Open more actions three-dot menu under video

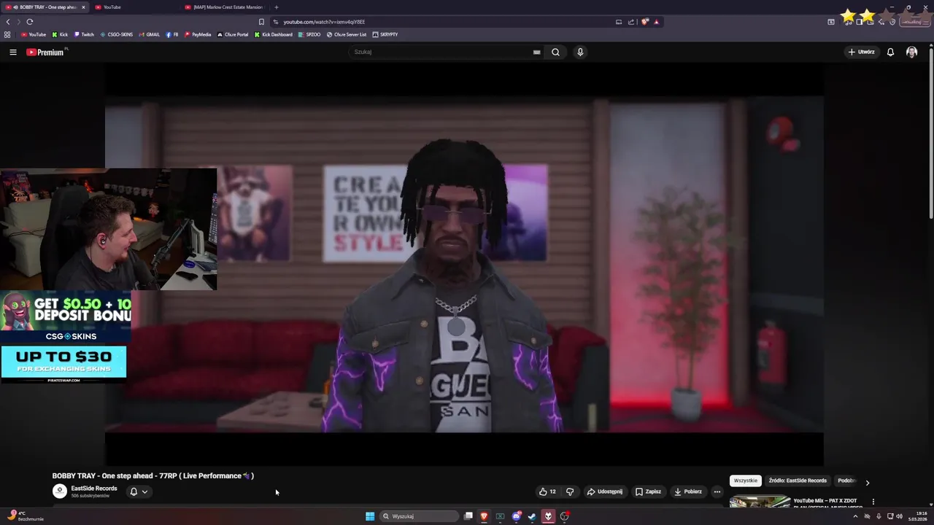(717, 491)
